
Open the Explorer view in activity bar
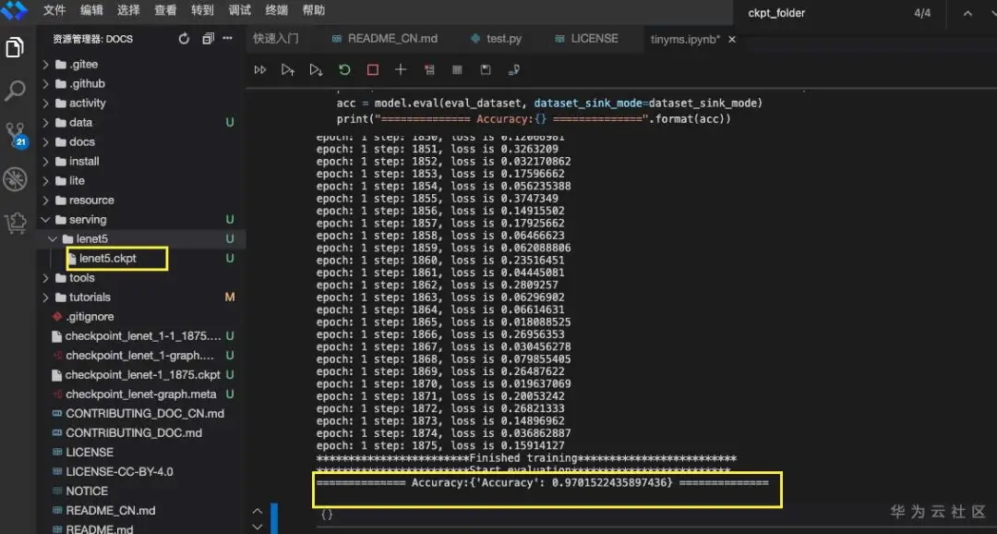pos(15,48)
